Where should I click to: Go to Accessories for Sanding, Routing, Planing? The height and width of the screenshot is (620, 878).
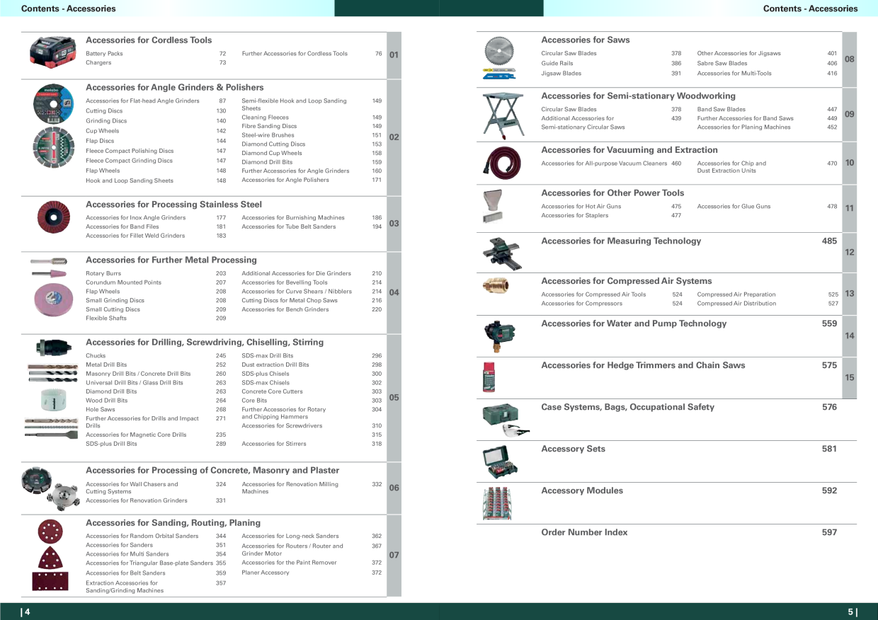tap(173, 523)
